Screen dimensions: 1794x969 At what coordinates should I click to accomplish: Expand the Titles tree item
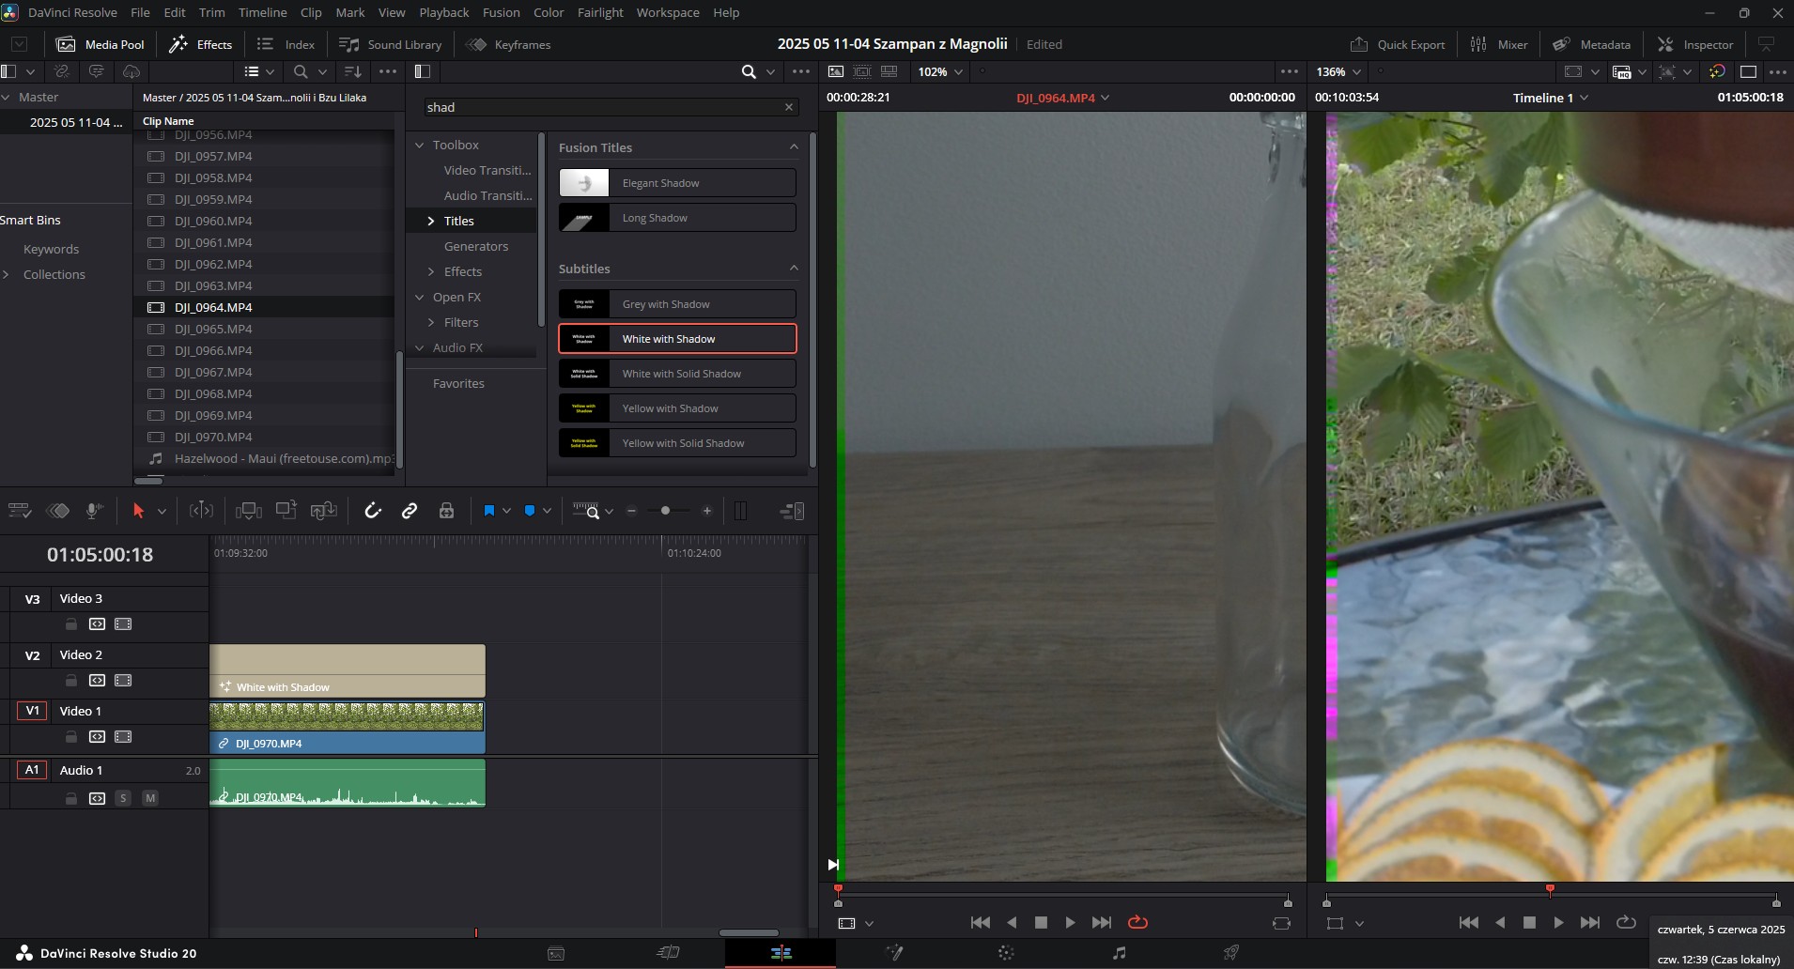click(x=431, y=221)
